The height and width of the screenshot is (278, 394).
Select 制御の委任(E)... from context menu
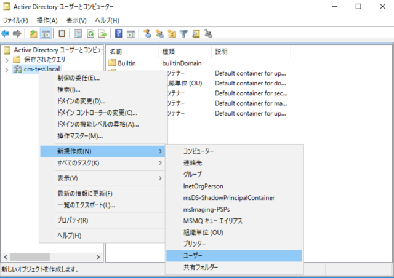click(103, 78)
